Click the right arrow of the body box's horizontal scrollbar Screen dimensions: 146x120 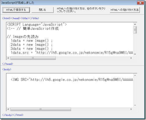pos(131,109)
